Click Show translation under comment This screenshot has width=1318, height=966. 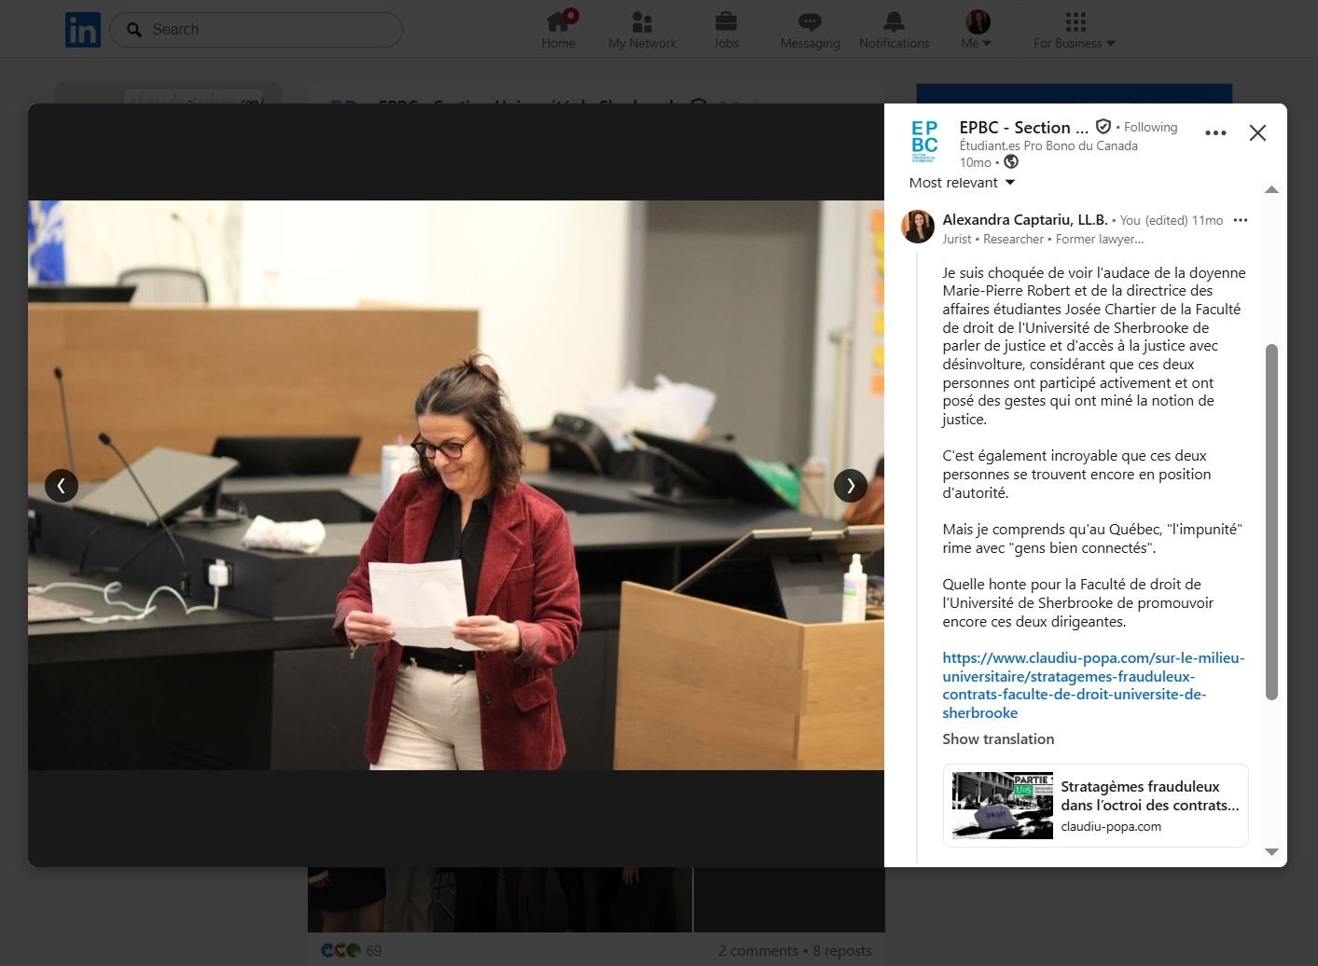[x=998, y=738]
